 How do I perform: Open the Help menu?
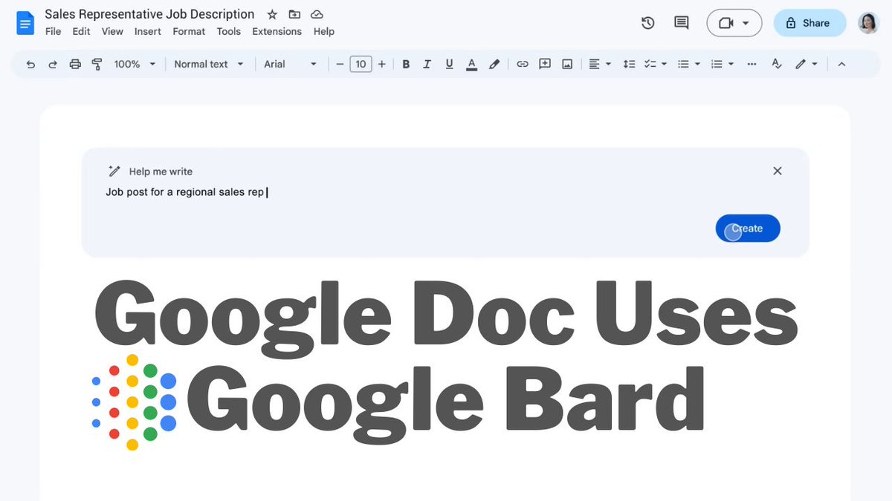click(324, 31)
